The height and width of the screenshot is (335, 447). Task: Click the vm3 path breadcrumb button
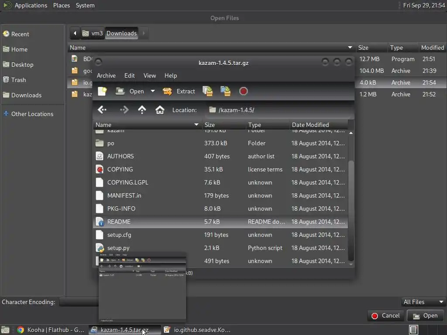click(93, 33)
